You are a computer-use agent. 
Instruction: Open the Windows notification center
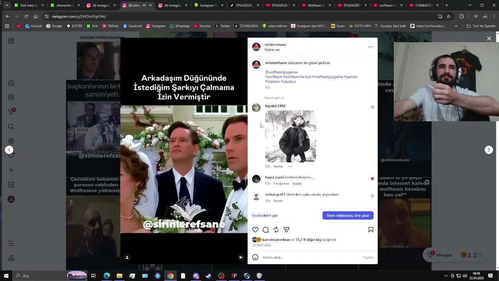tap(490, 276)
